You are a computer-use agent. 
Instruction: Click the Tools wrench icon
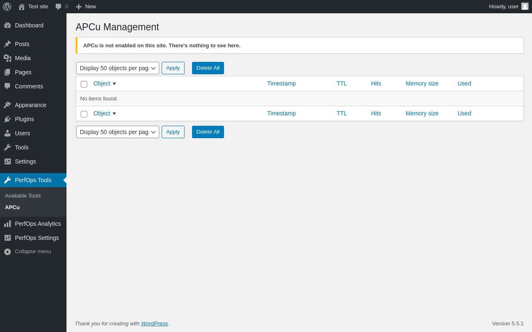(7, 147)
